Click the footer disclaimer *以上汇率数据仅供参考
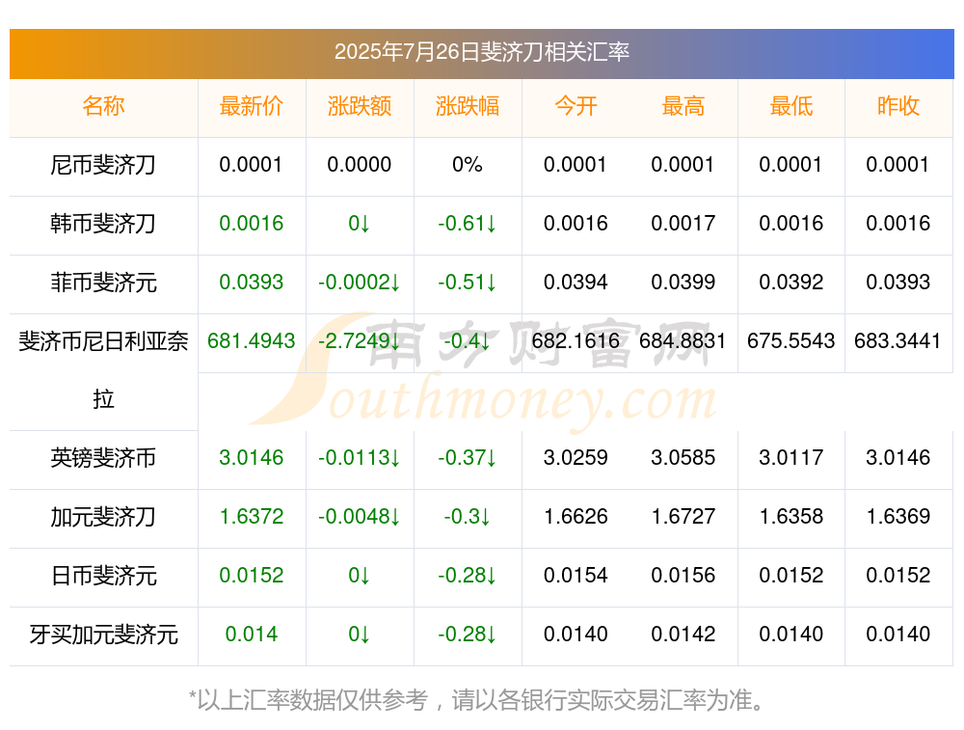The width and height of the screenshot is (964, 730). click(308, 700)
